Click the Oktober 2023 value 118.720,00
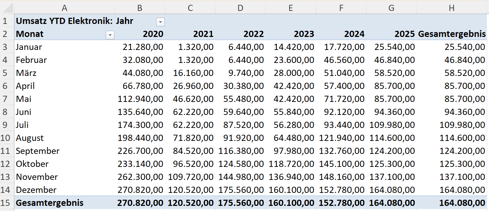The height and width of the screenshot is (211, 489). [x=291, y=164]
